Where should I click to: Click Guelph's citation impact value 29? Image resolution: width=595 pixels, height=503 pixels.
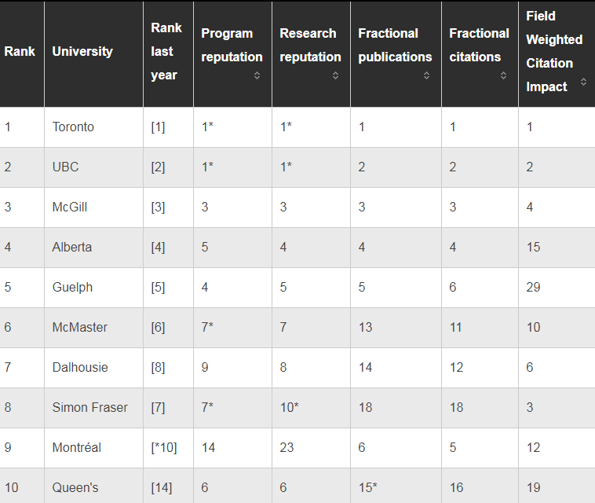coord(533,287)
